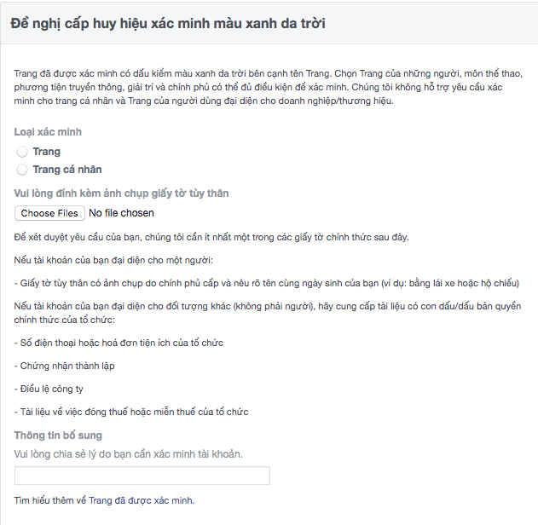Click the "Để xét duyệt yêu cầu của bạn" sentence
This screenshot has width=538, height=525.
click(x=211, y=237)
